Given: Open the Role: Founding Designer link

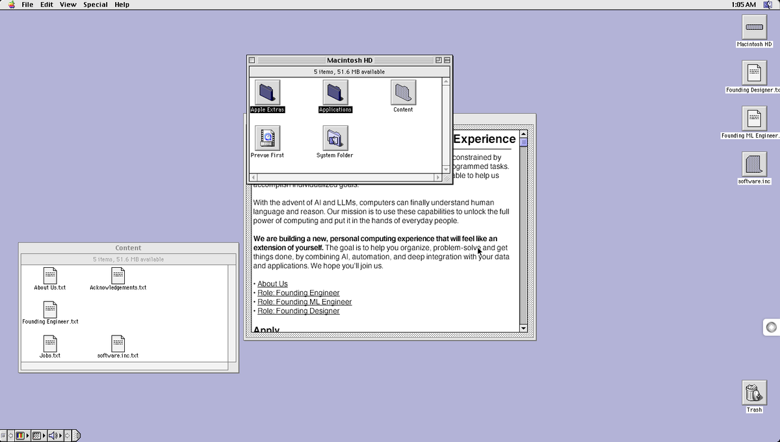Looking at the screenshot, I should coord(298,311).
